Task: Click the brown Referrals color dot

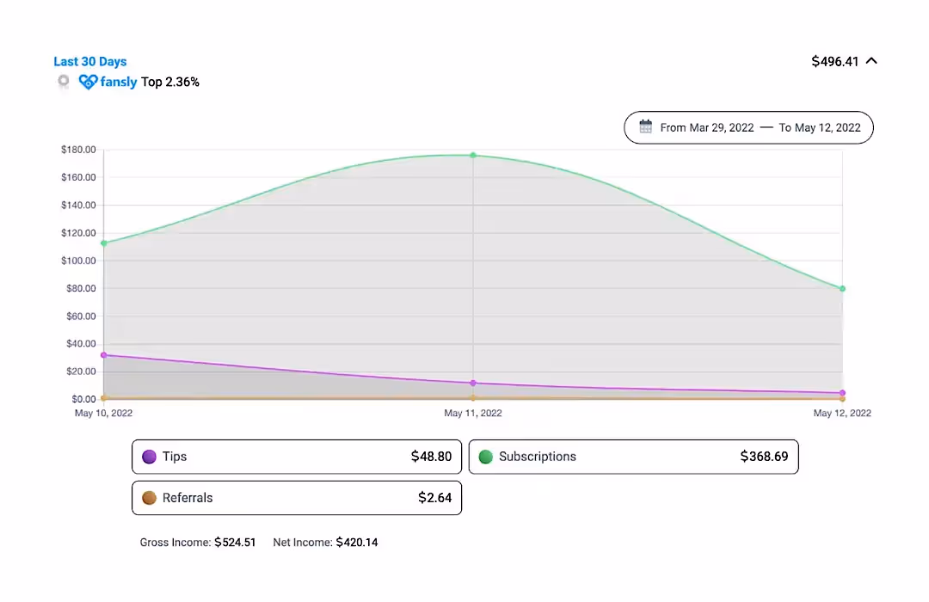Action: coord(150,498)
